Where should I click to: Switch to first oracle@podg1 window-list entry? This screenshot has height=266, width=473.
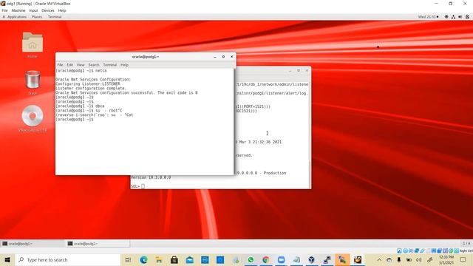click(33, 243)
